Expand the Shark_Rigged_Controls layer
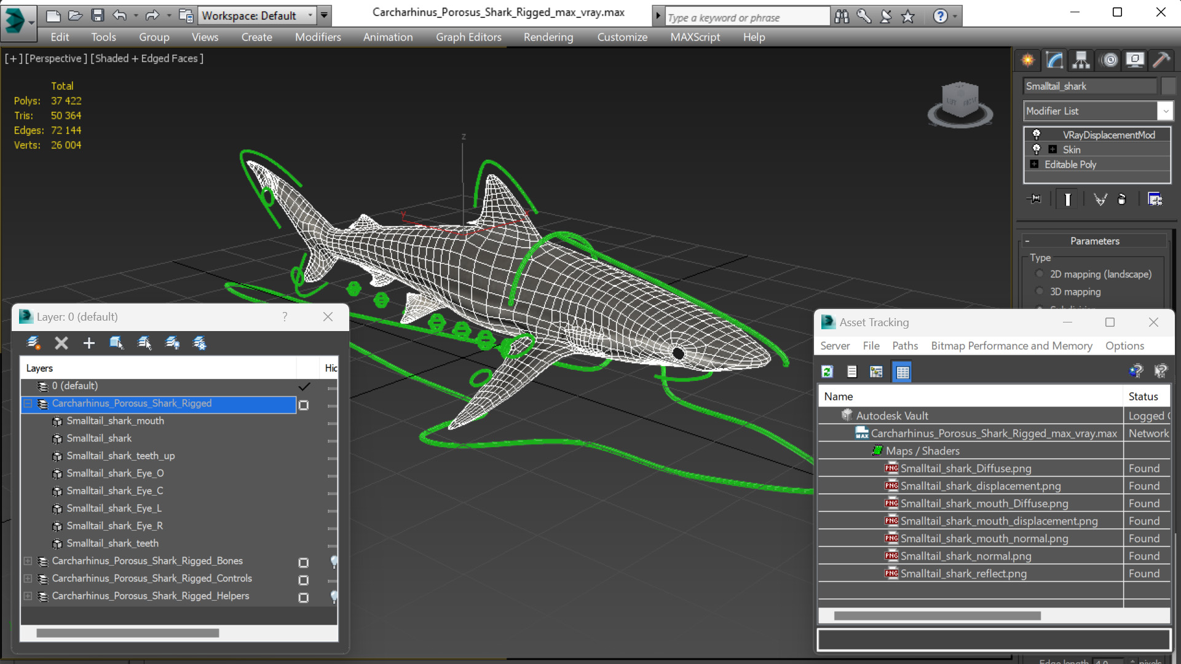 (x=28, y=579)
